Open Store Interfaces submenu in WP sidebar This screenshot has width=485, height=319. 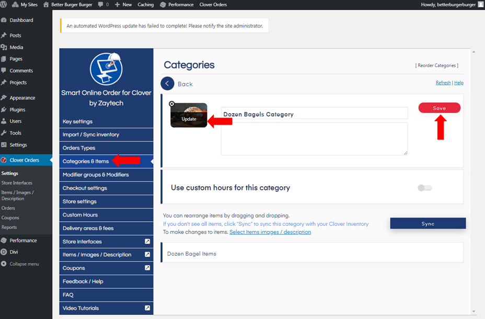click(17, 183)
